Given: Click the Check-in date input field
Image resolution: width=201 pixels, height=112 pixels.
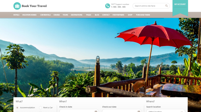Looking at the screenshot, I should (x=79, y=111).
